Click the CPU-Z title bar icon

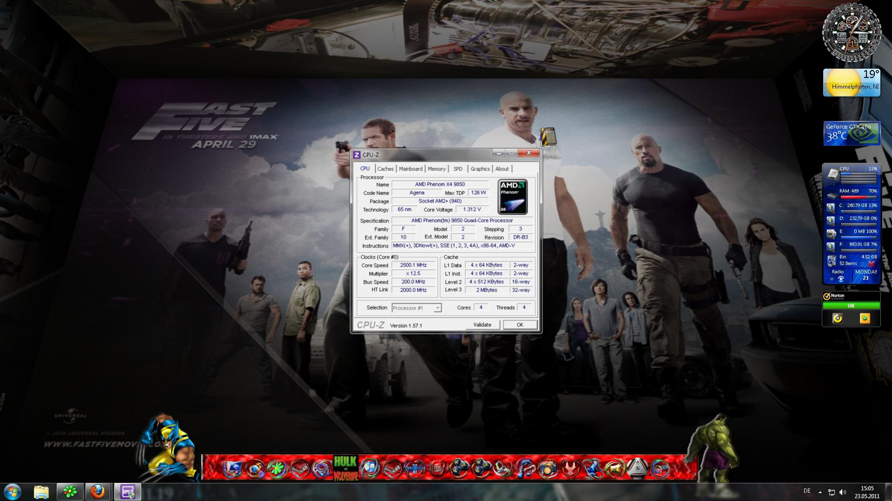pos(357,155)
